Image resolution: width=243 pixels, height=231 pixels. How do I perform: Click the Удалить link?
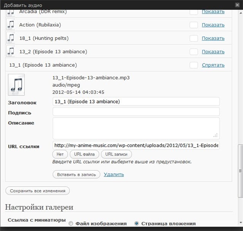click(114, 174)
